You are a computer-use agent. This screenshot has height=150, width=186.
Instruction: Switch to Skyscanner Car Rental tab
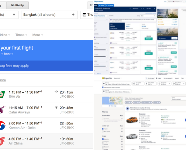coord(110,5)
